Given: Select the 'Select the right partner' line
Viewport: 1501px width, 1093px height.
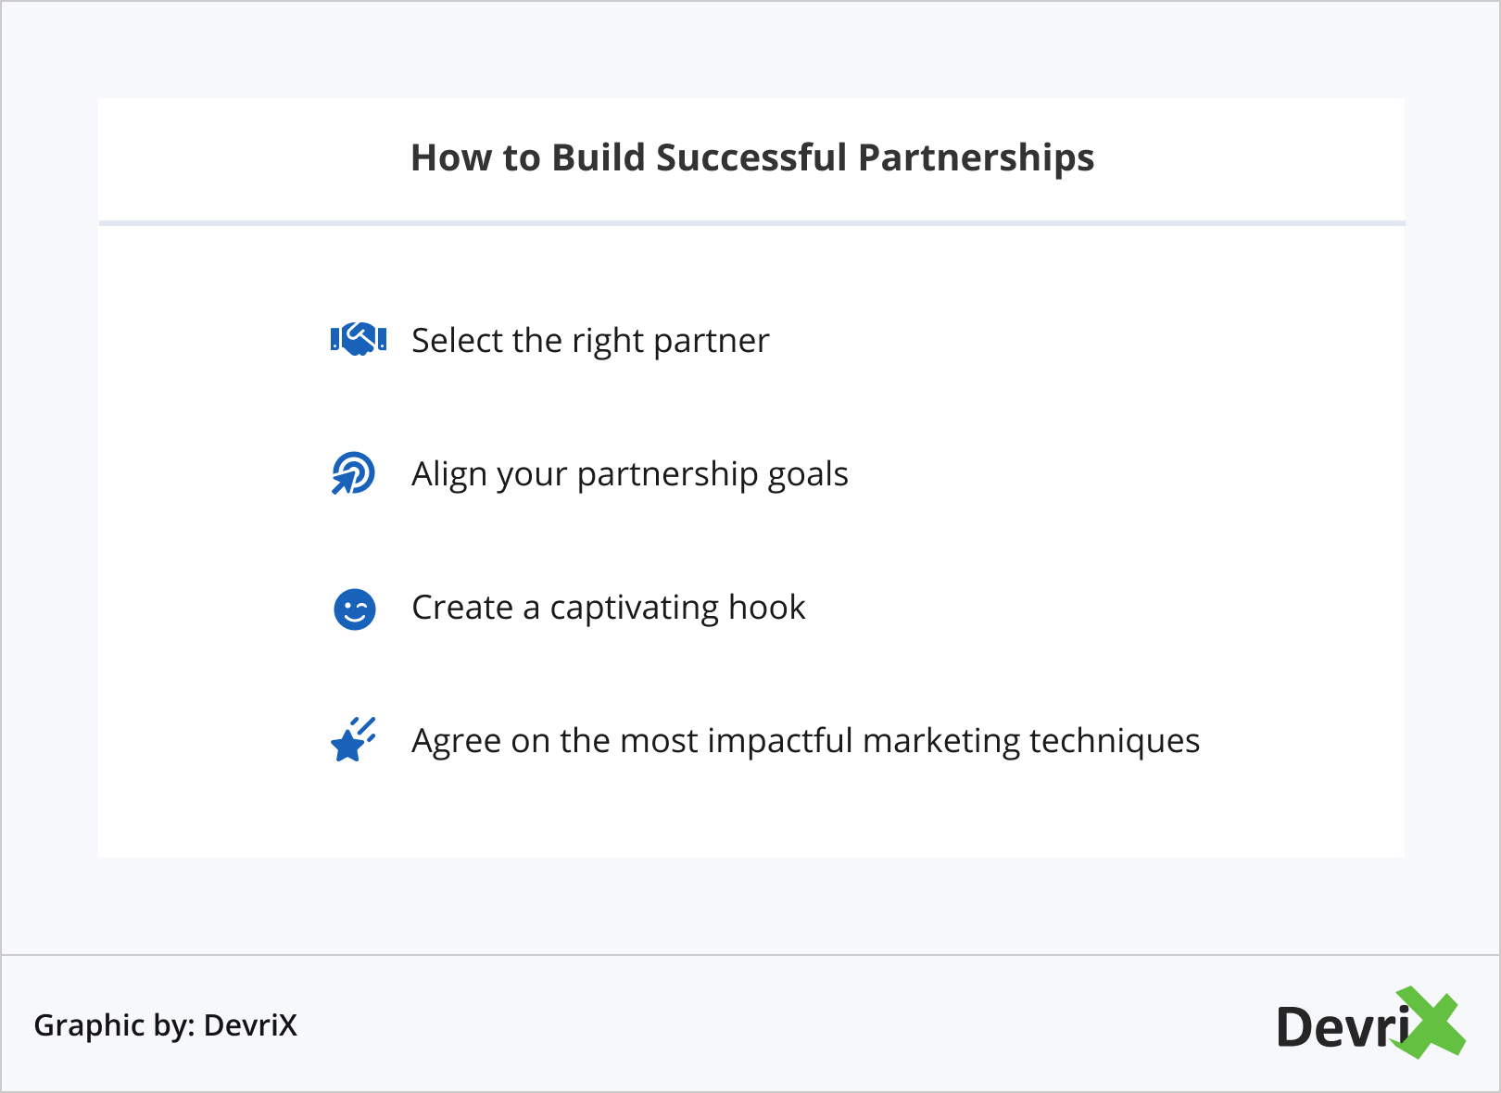Looking at the screenshot, I should pyautogui.click(x=590, y=341).
